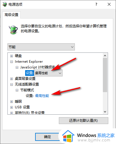Click the blue 最高性能 link under 节能模式

[42, 96]
